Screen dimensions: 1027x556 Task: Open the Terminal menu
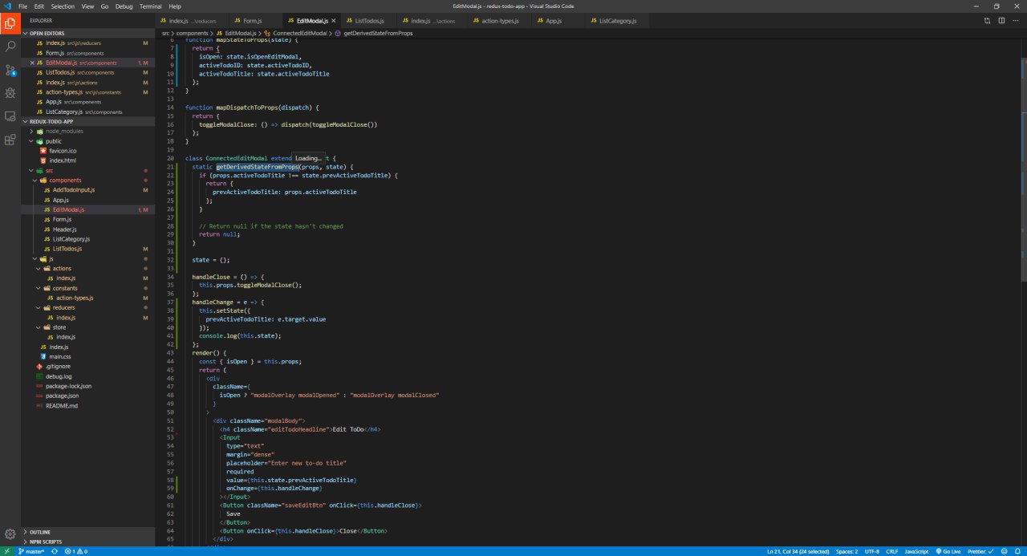coord(150,6)
